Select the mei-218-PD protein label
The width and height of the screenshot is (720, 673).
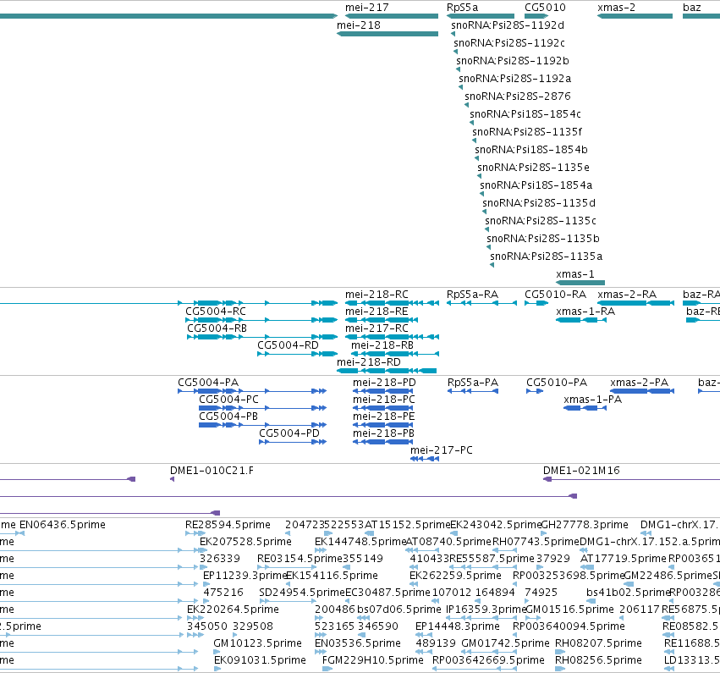coord(384,383)
